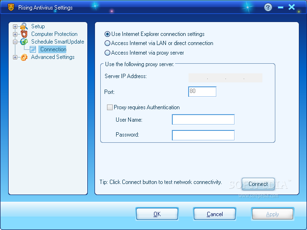
Task: Click the Advanced Settings gear icon
Action: point(24,57)
